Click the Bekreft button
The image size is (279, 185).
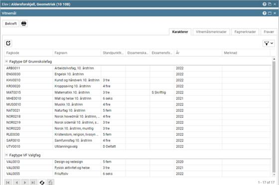(x=11, y=24)
